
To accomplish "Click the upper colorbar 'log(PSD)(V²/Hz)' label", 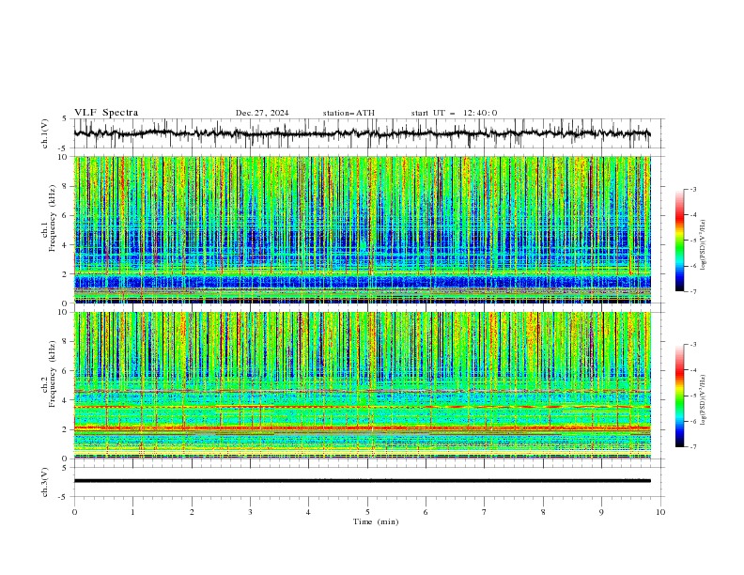I will (x=704, y=245).
